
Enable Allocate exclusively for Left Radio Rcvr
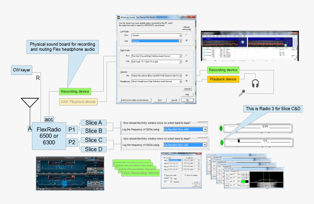pyautogui.click(x=187, y=35)
